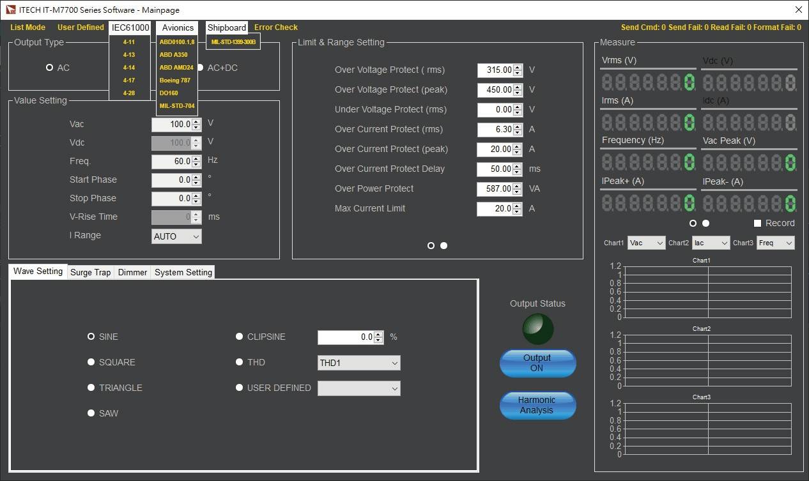Click the Output Status indicator lamp
Image resolution: width=809 pixels, height=481 pixels.
tap(537, 329)
